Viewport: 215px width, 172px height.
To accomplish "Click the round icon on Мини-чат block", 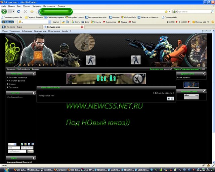I will [34, 93].
